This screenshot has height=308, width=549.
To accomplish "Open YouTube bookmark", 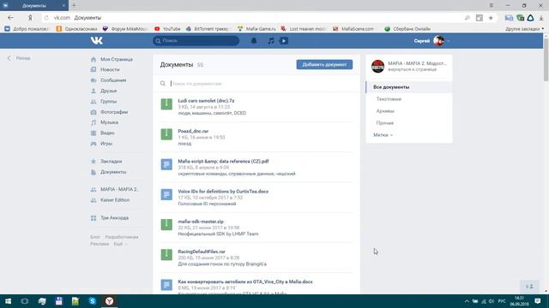I will pos(167,29).
